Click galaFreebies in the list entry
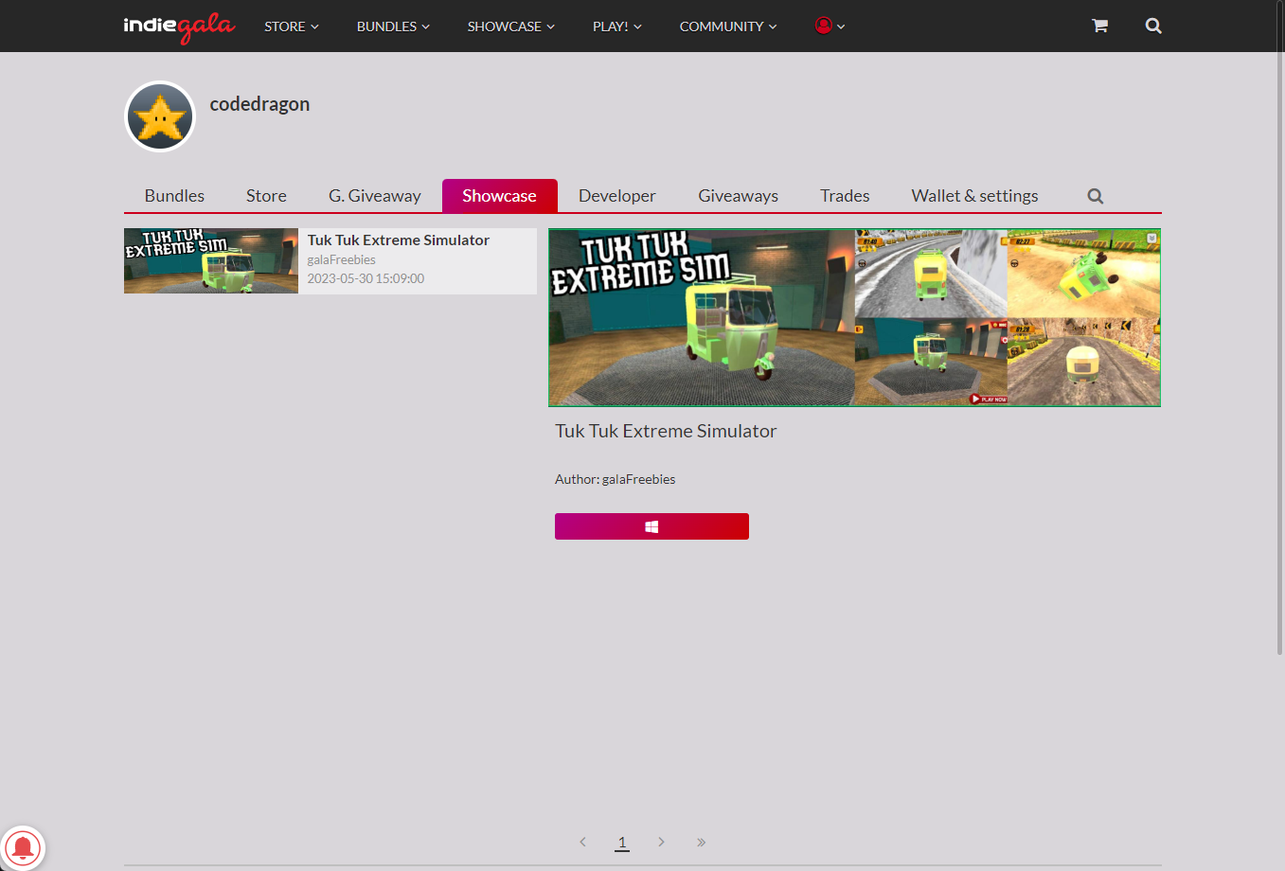Screen dimensions: 1285x871 click(x=342, y=259)
